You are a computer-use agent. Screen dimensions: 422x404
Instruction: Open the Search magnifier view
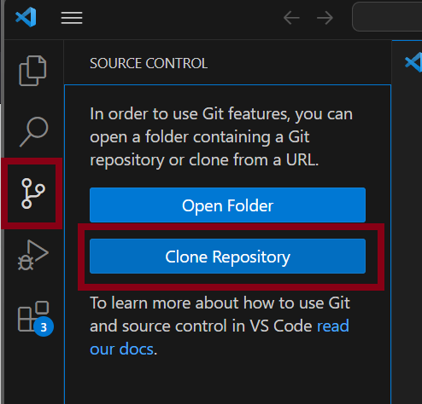pyautogui.click(x=33, y=132)
